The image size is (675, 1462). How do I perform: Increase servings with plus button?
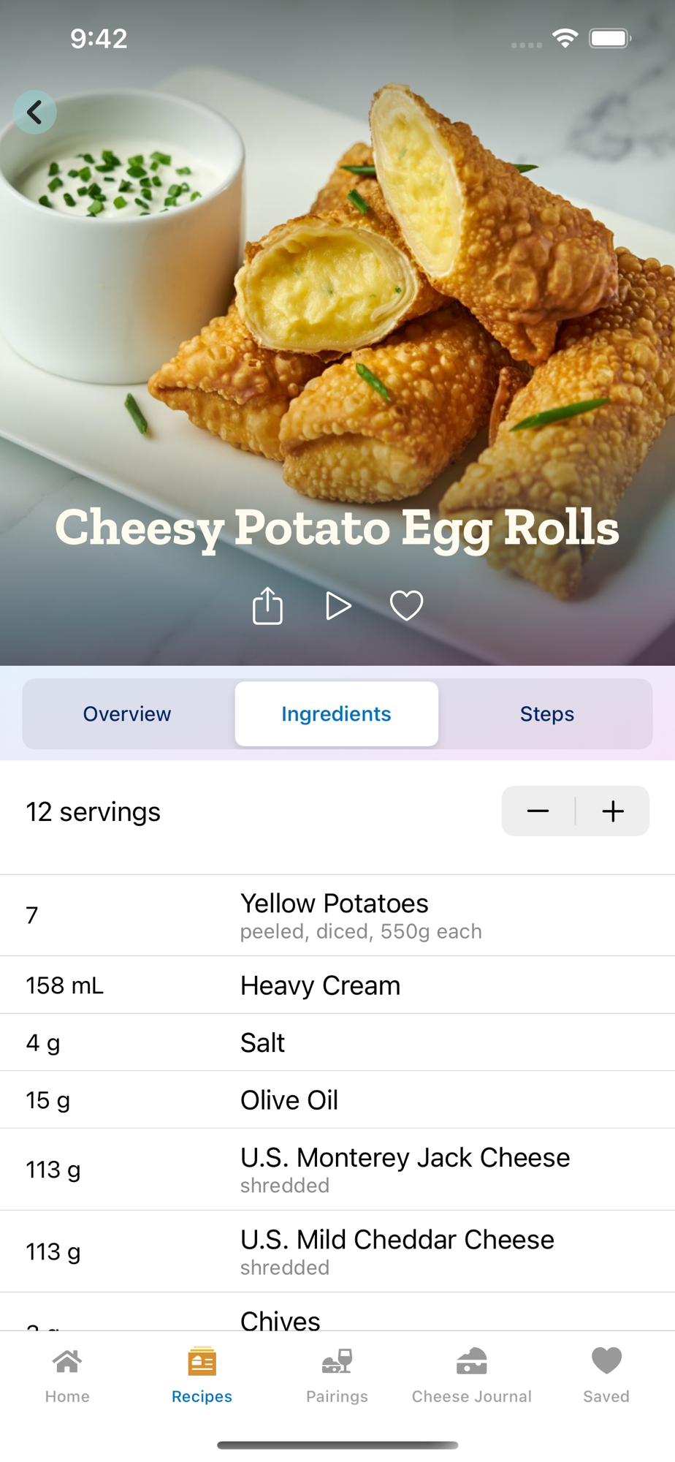[613, 811]
